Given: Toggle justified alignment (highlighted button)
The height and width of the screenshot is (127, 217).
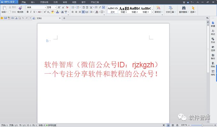Looking at the screenshot, I should [x=83, y=12].
